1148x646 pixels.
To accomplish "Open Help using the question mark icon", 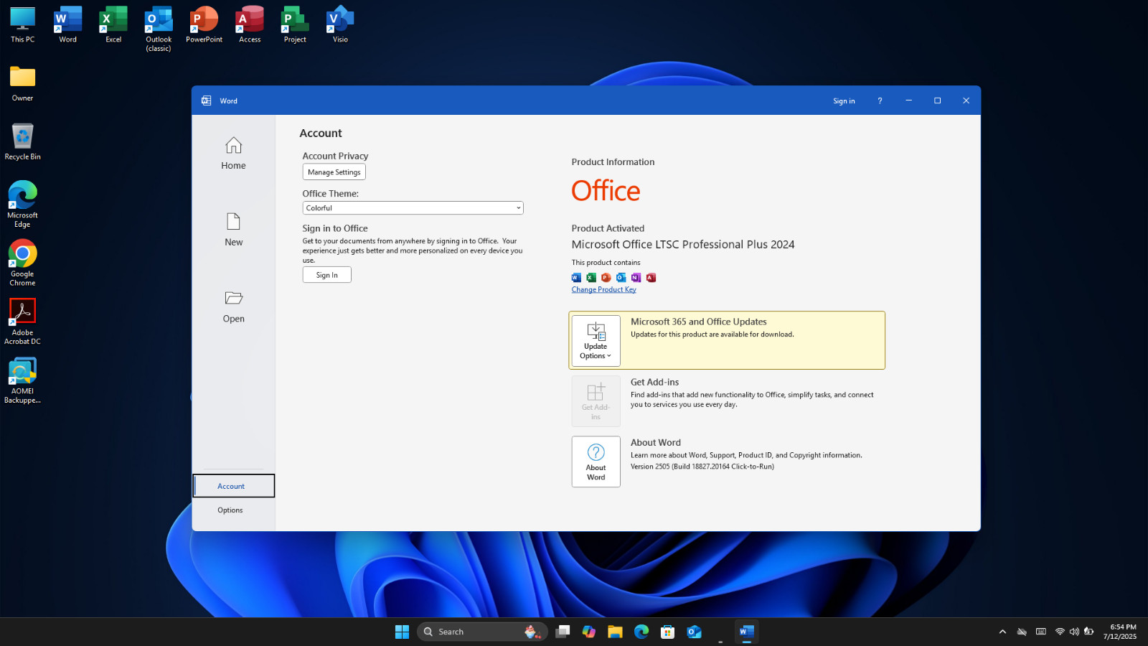I will click(x=880, y=101).
